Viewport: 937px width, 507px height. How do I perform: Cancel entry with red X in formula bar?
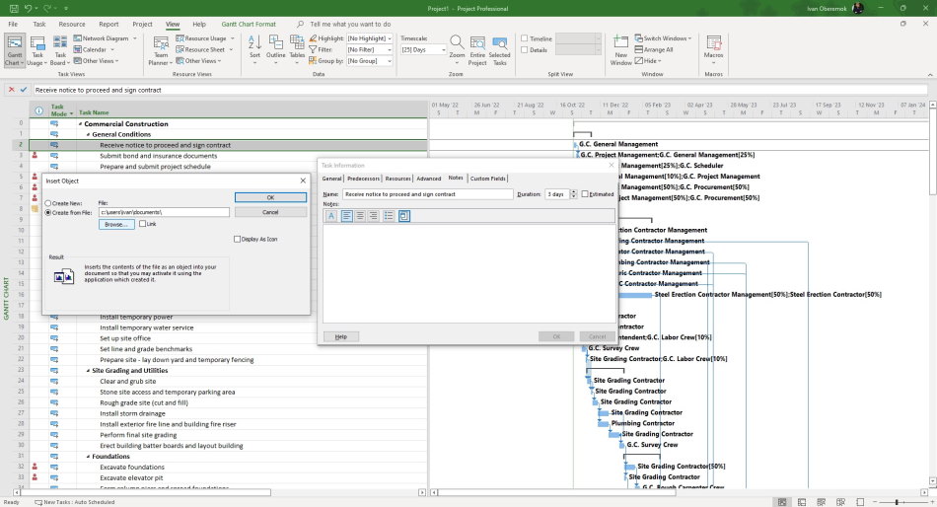[12, 90]
